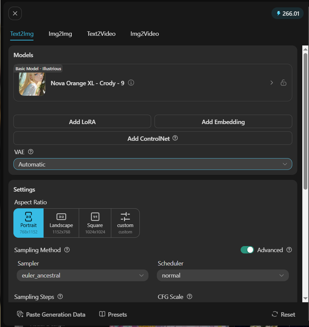309x327 pixels.
Task: Click the Paste Generation Data clipboard icon
Action: [20, 314]
